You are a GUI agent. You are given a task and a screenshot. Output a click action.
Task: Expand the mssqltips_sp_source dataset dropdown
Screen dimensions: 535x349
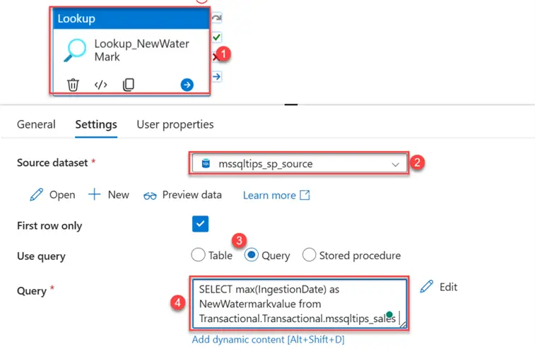(395, 164)
